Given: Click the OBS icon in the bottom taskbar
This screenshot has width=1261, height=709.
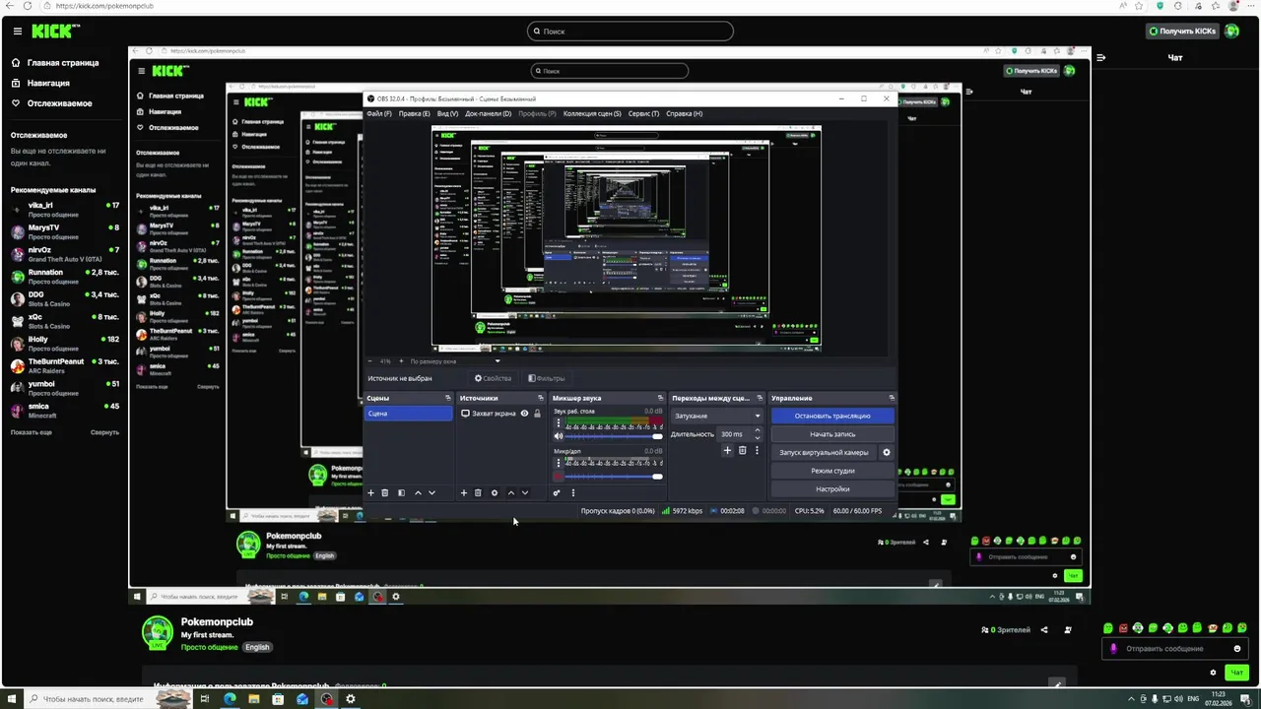Looking at the screenshot, I should 326,699.
